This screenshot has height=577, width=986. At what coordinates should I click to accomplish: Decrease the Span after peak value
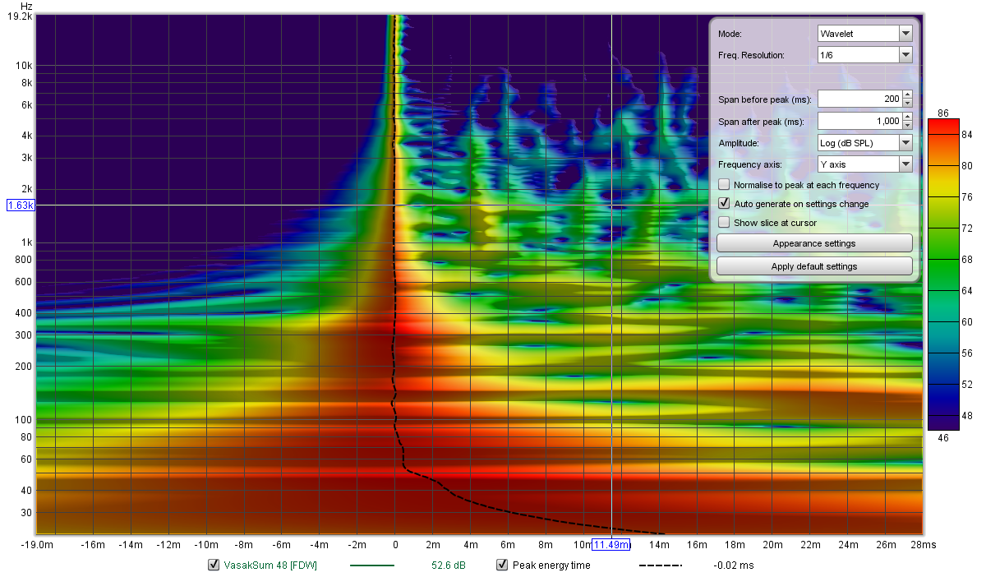907,125
